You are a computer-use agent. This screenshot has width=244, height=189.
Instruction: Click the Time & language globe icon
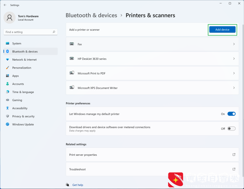point(8,92)
